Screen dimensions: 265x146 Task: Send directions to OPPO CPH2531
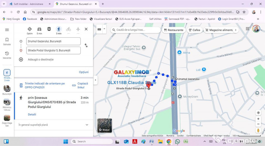45,85
